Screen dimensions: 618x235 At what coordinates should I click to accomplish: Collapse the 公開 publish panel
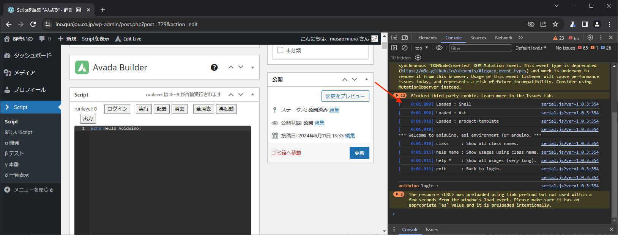point(366,79)
